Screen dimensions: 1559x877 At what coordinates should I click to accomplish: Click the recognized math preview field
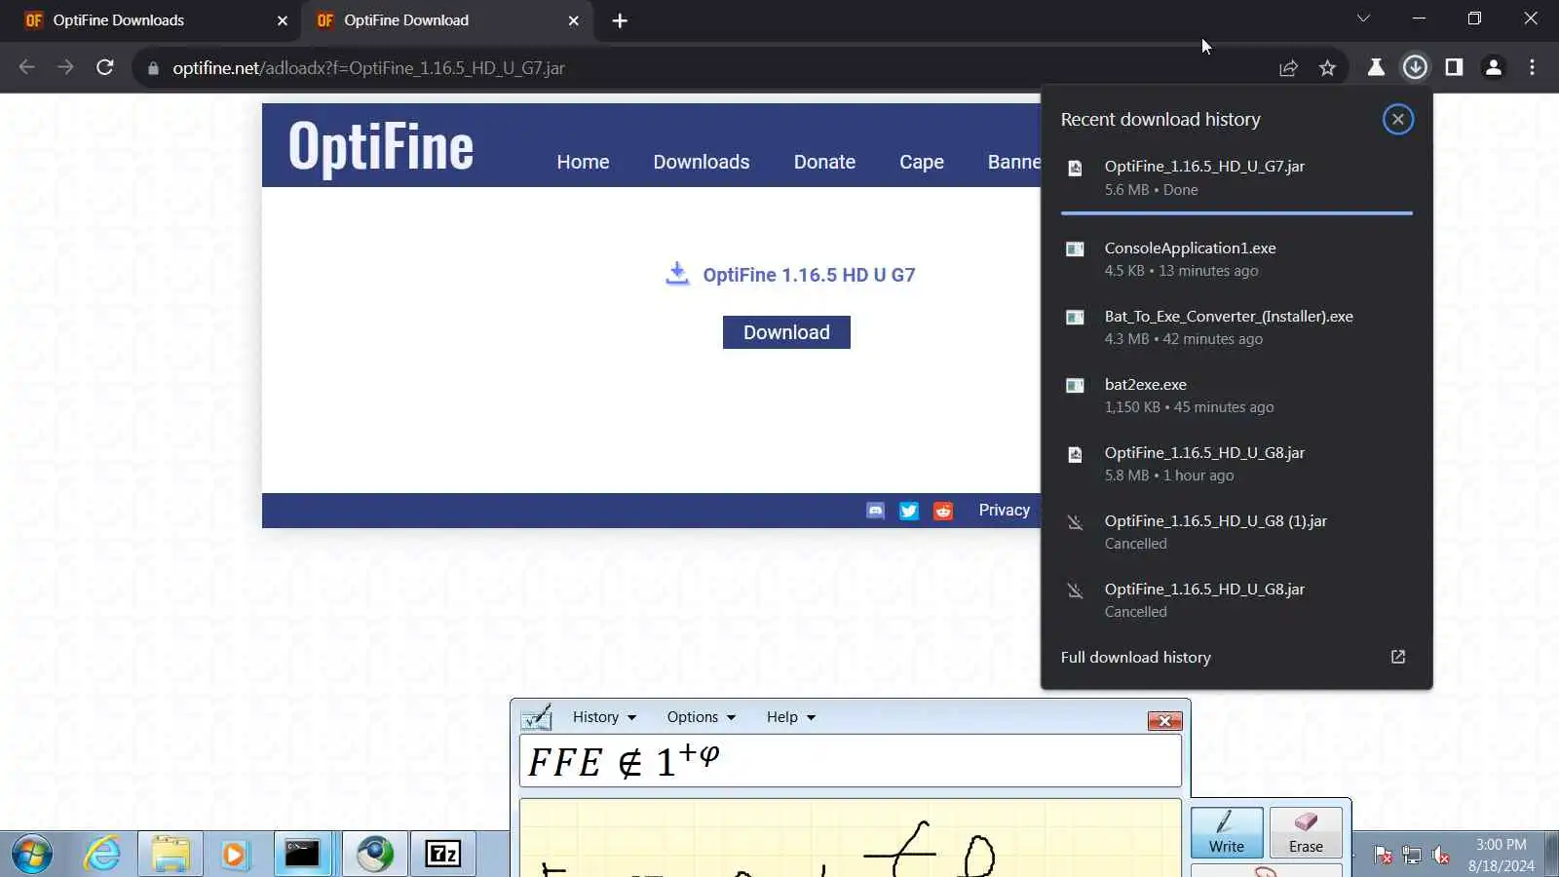851,761
